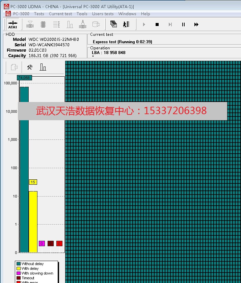Click the compass drafting tool icon in toolbar
Screen dimensions: 241x283
pos(83,24)
